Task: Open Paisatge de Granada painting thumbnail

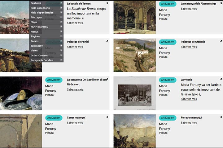Action: click(x=134, y=55)
